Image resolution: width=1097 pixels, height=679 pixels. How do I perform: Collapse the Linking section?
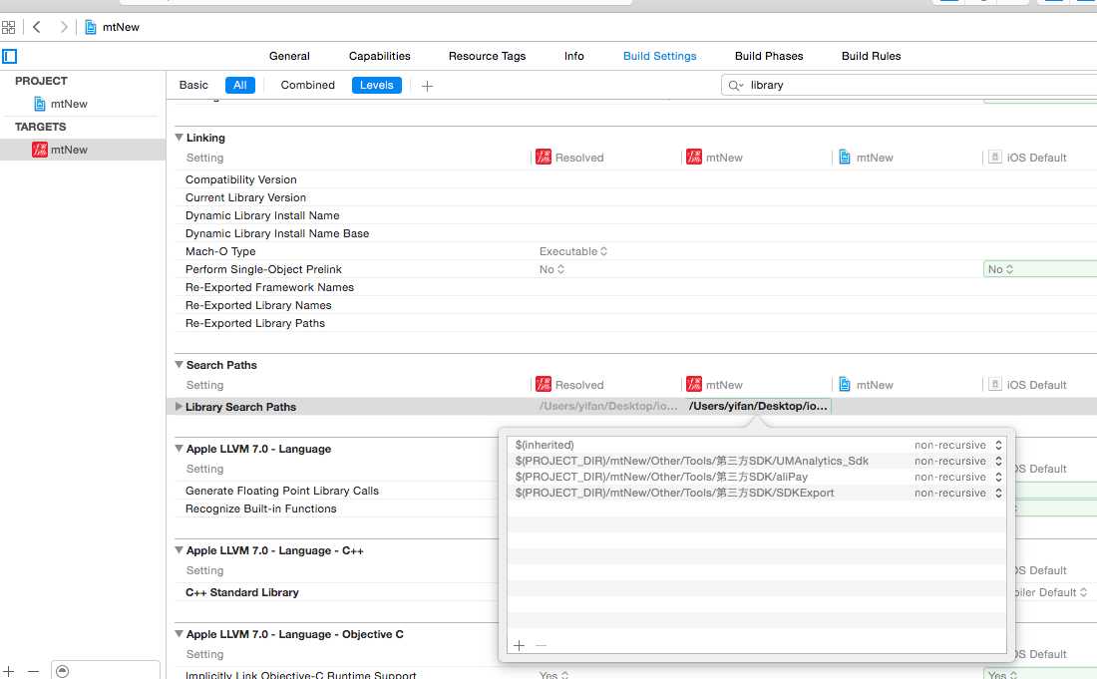(x=180, y=138)
